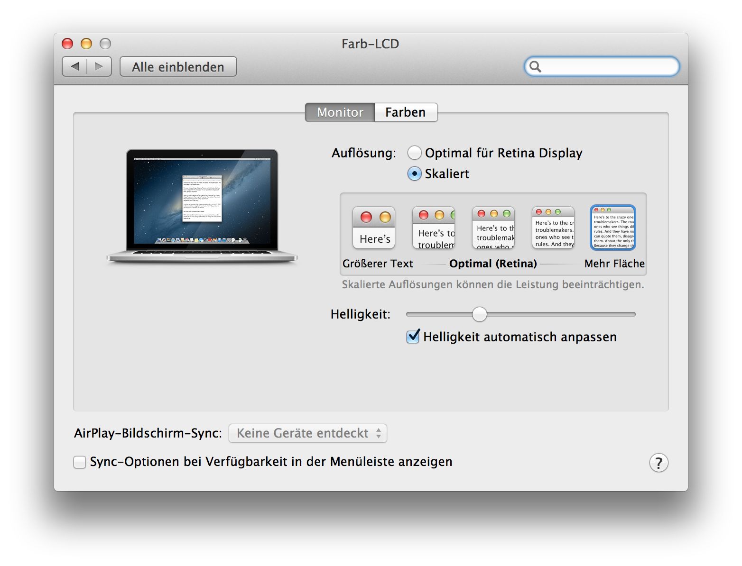Viewport: 742px width, 566px height.
Task: Switch to the Farben tab
Action: [x=406, y=112]
